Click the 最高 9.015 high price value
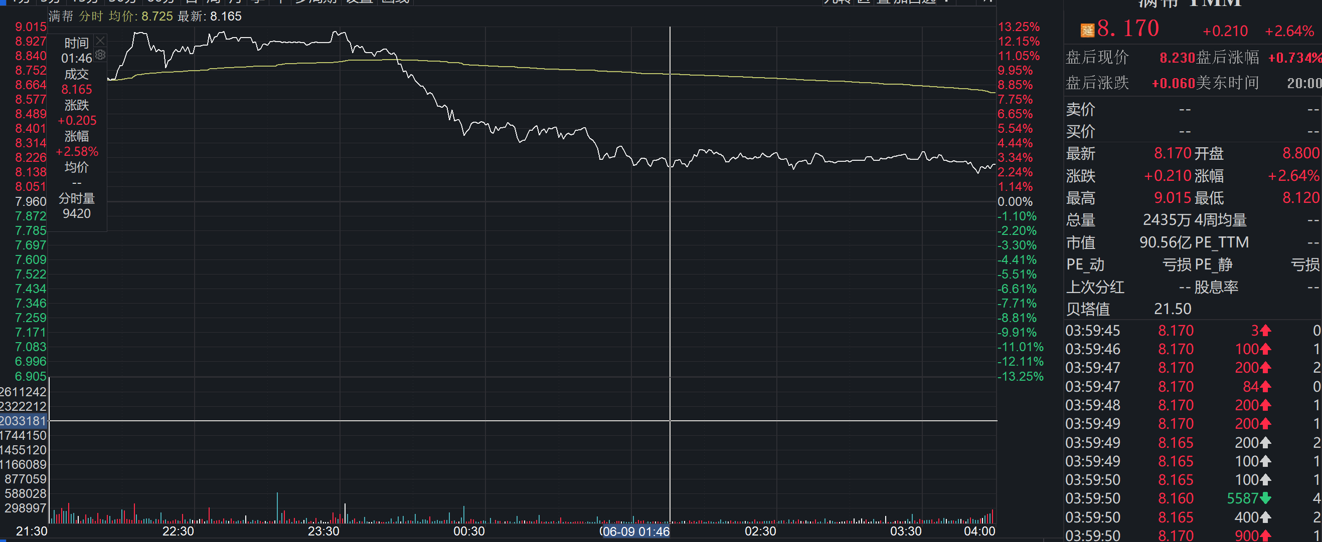The height and width of the screenshot is (542, 1322). coord(1172,197)
